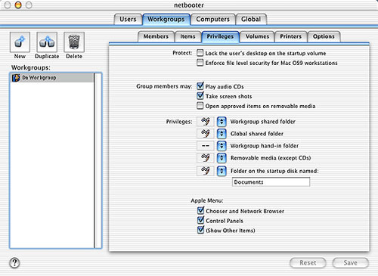
Task: Open the help question mark button
Action: click(14, 263)
